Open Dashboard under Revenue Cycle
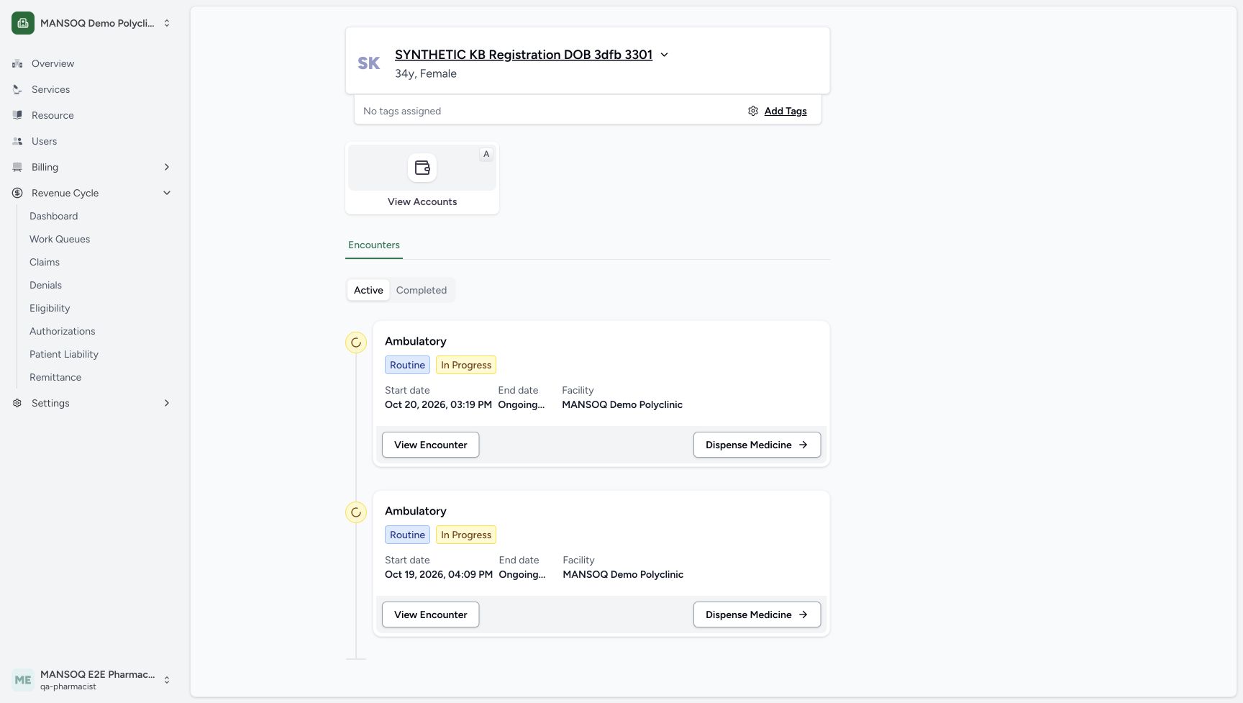 (53, 216)
